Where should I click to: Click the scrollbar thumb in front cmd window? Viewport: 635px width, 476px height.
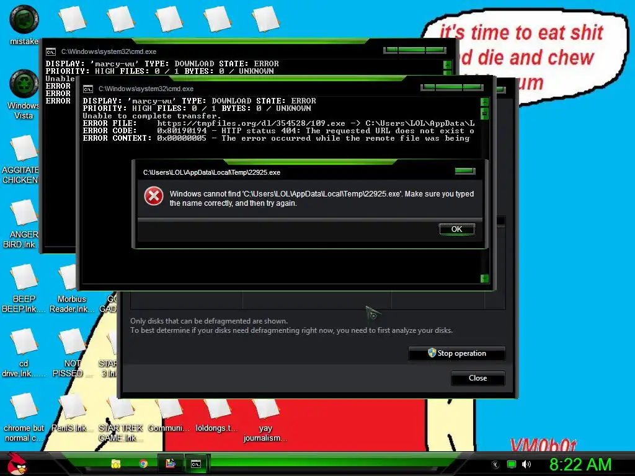pyautogui.click(x=484, y=114)
